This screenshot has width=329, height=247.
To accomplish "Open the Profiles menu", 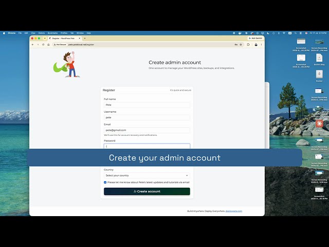I will point(64,33).
